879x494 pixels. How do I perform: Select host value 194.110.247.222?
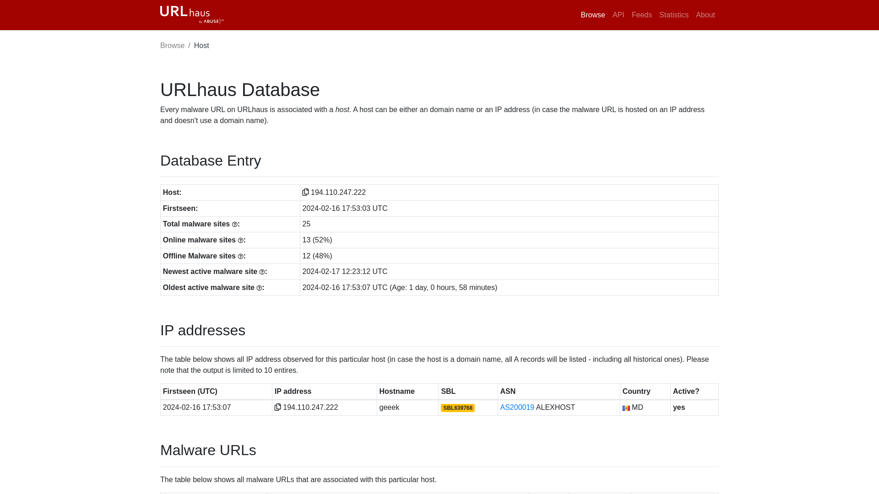click(x=338, y=193)
